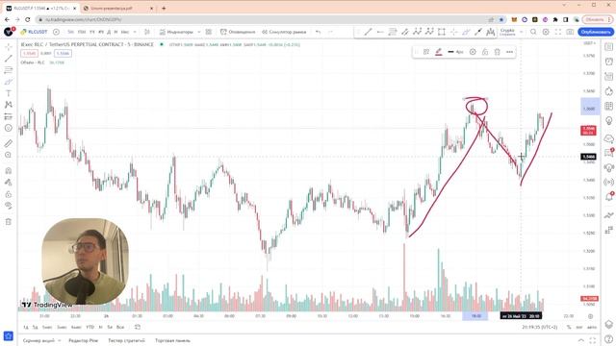The image size is (616, 346).
Task: Open the forecast and measurement tools
Action: 9,116
